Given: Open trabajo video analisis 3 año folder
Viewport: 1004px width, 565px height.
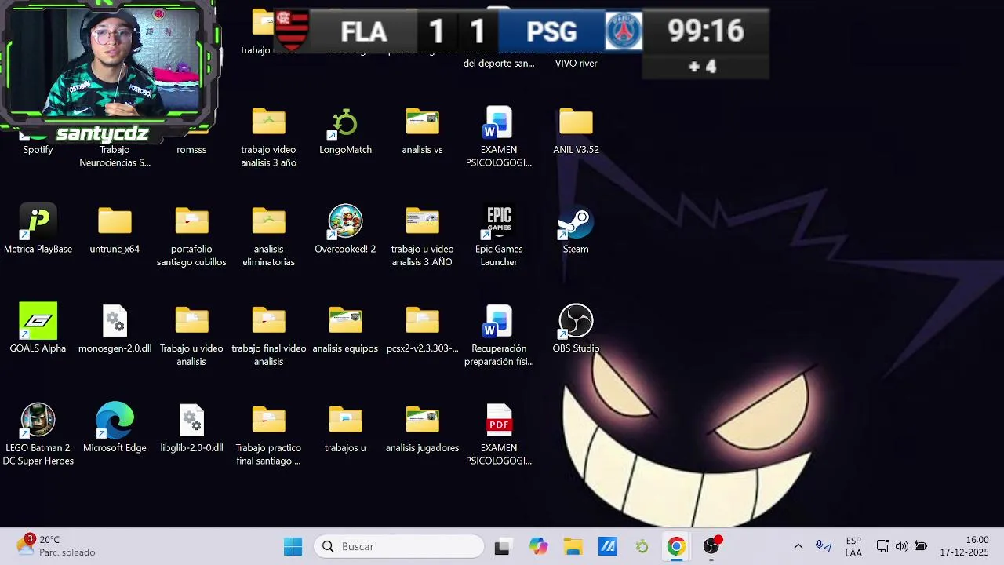Looking at the screenshot, I should [x=268, y=137].
